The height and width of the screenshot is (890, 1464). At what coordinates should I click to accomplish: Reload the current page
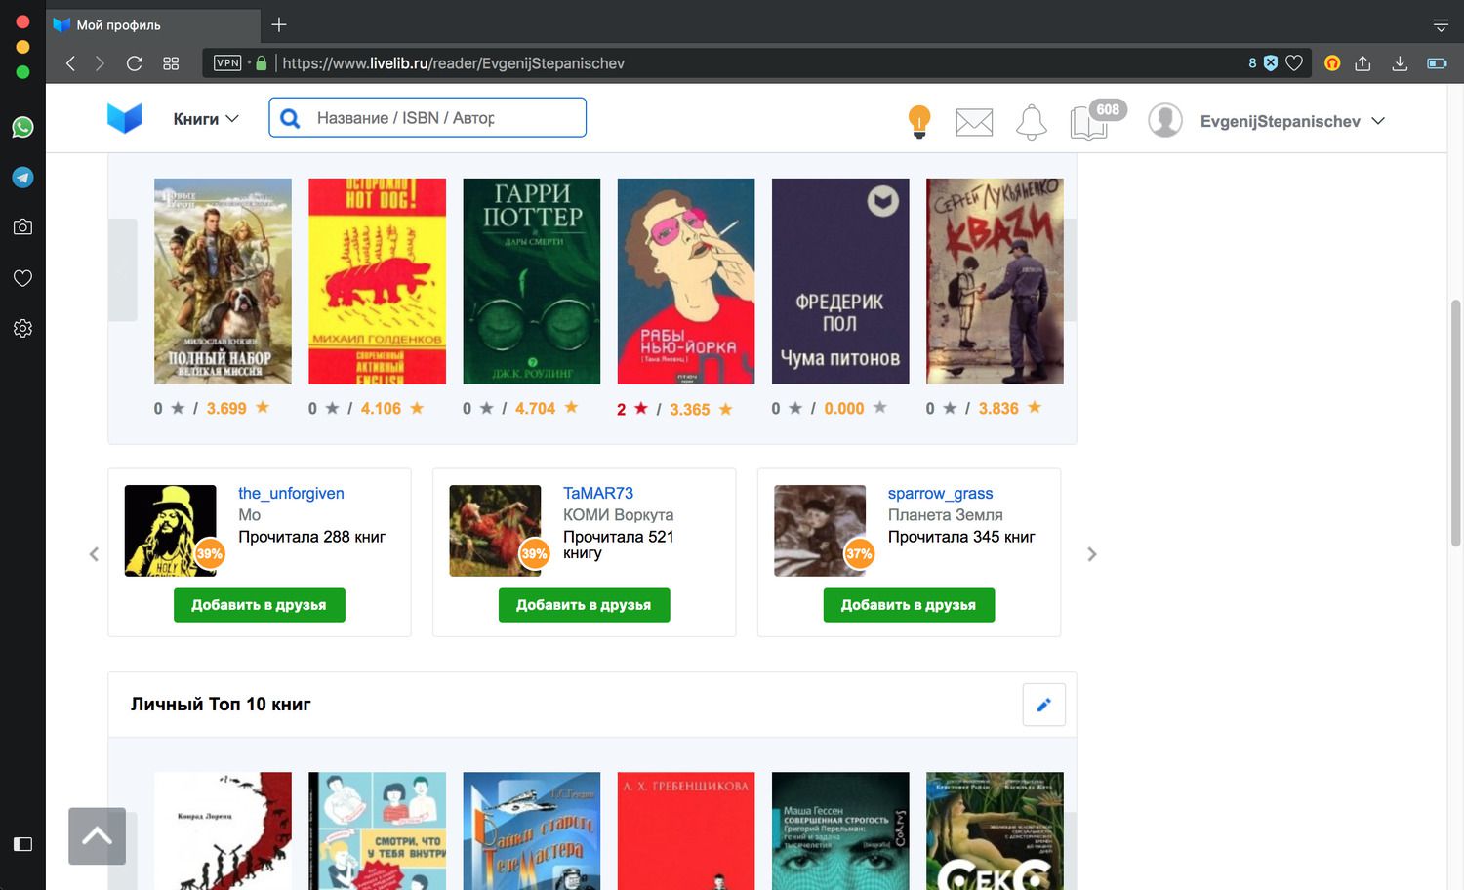(x=135, y=63)
